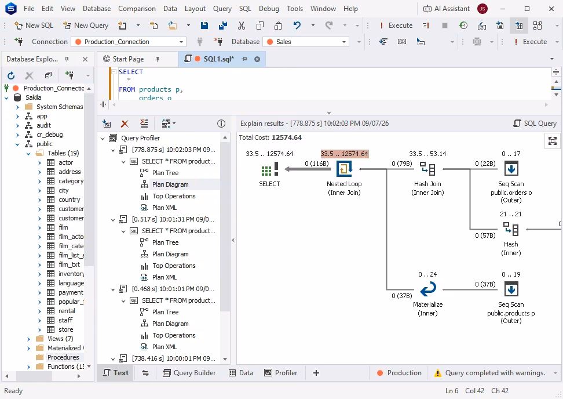563x399 pixels.
Task: Select the Procedures folder
Action: tap(63, 357)
